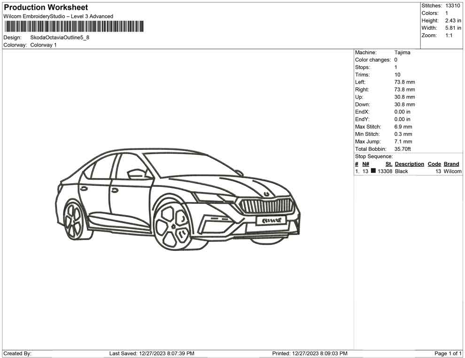Click the Code column header
The height and width of the screenshot is (358, 465).
pos(434,163)
